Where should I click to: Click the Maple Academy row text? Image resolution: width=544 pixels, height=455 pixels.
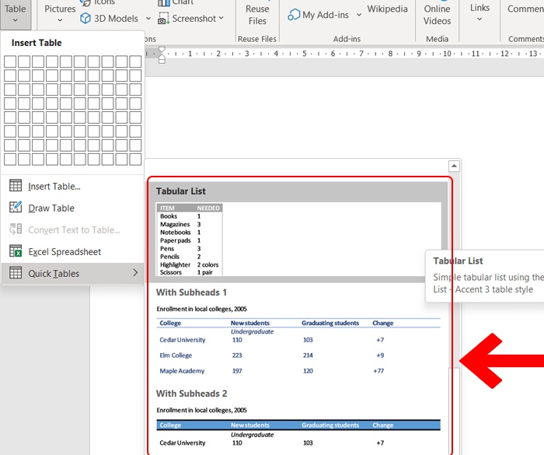pyautogui.click(x=182, y=371)
